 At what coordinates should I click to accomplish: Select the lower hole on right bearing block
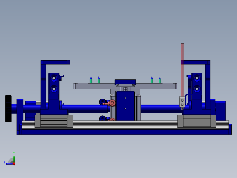(197, 89)
